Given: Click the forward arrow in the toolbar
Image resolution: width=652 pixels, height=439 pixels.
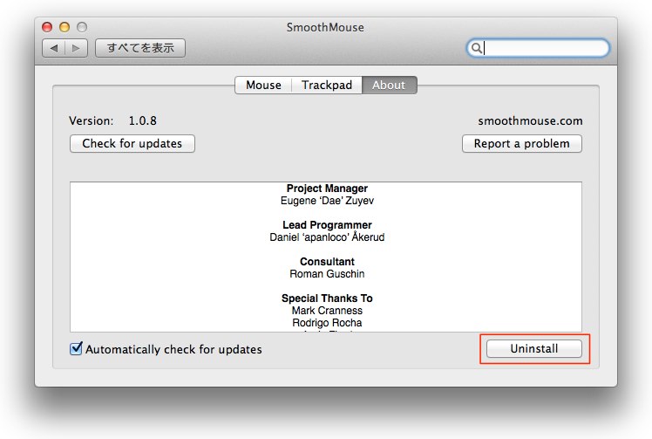Looking at the screenshot, I should click(76, 48).
